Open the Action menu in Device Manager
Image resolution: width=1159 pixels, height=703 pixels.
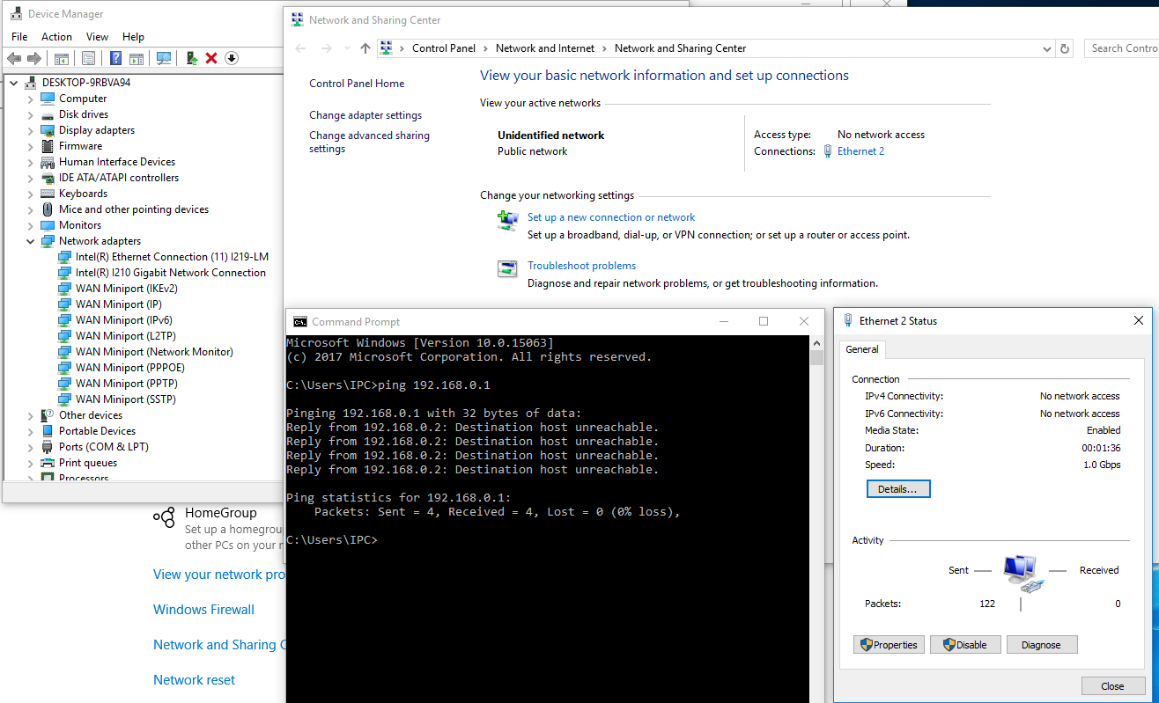coord(56,36)
